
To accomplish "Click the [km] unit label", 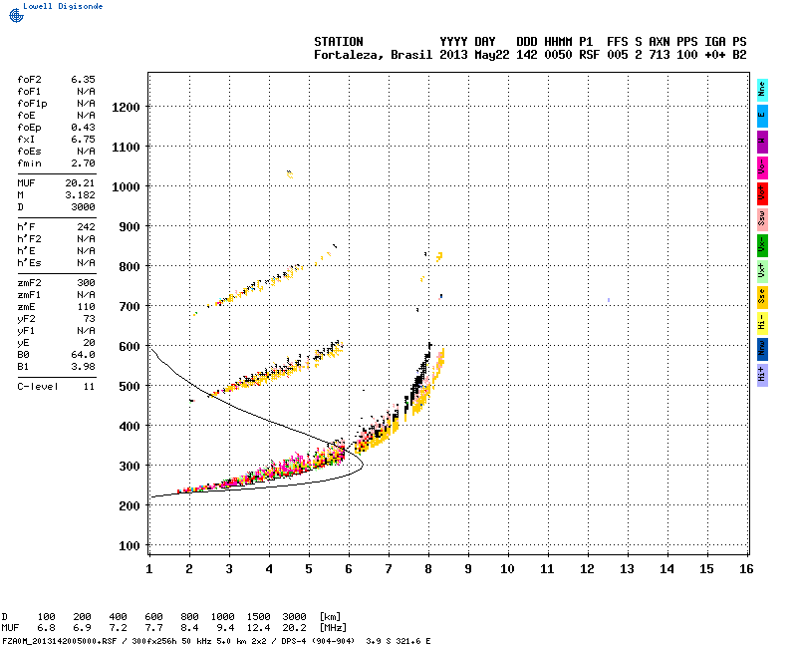I will click(330, 617).
